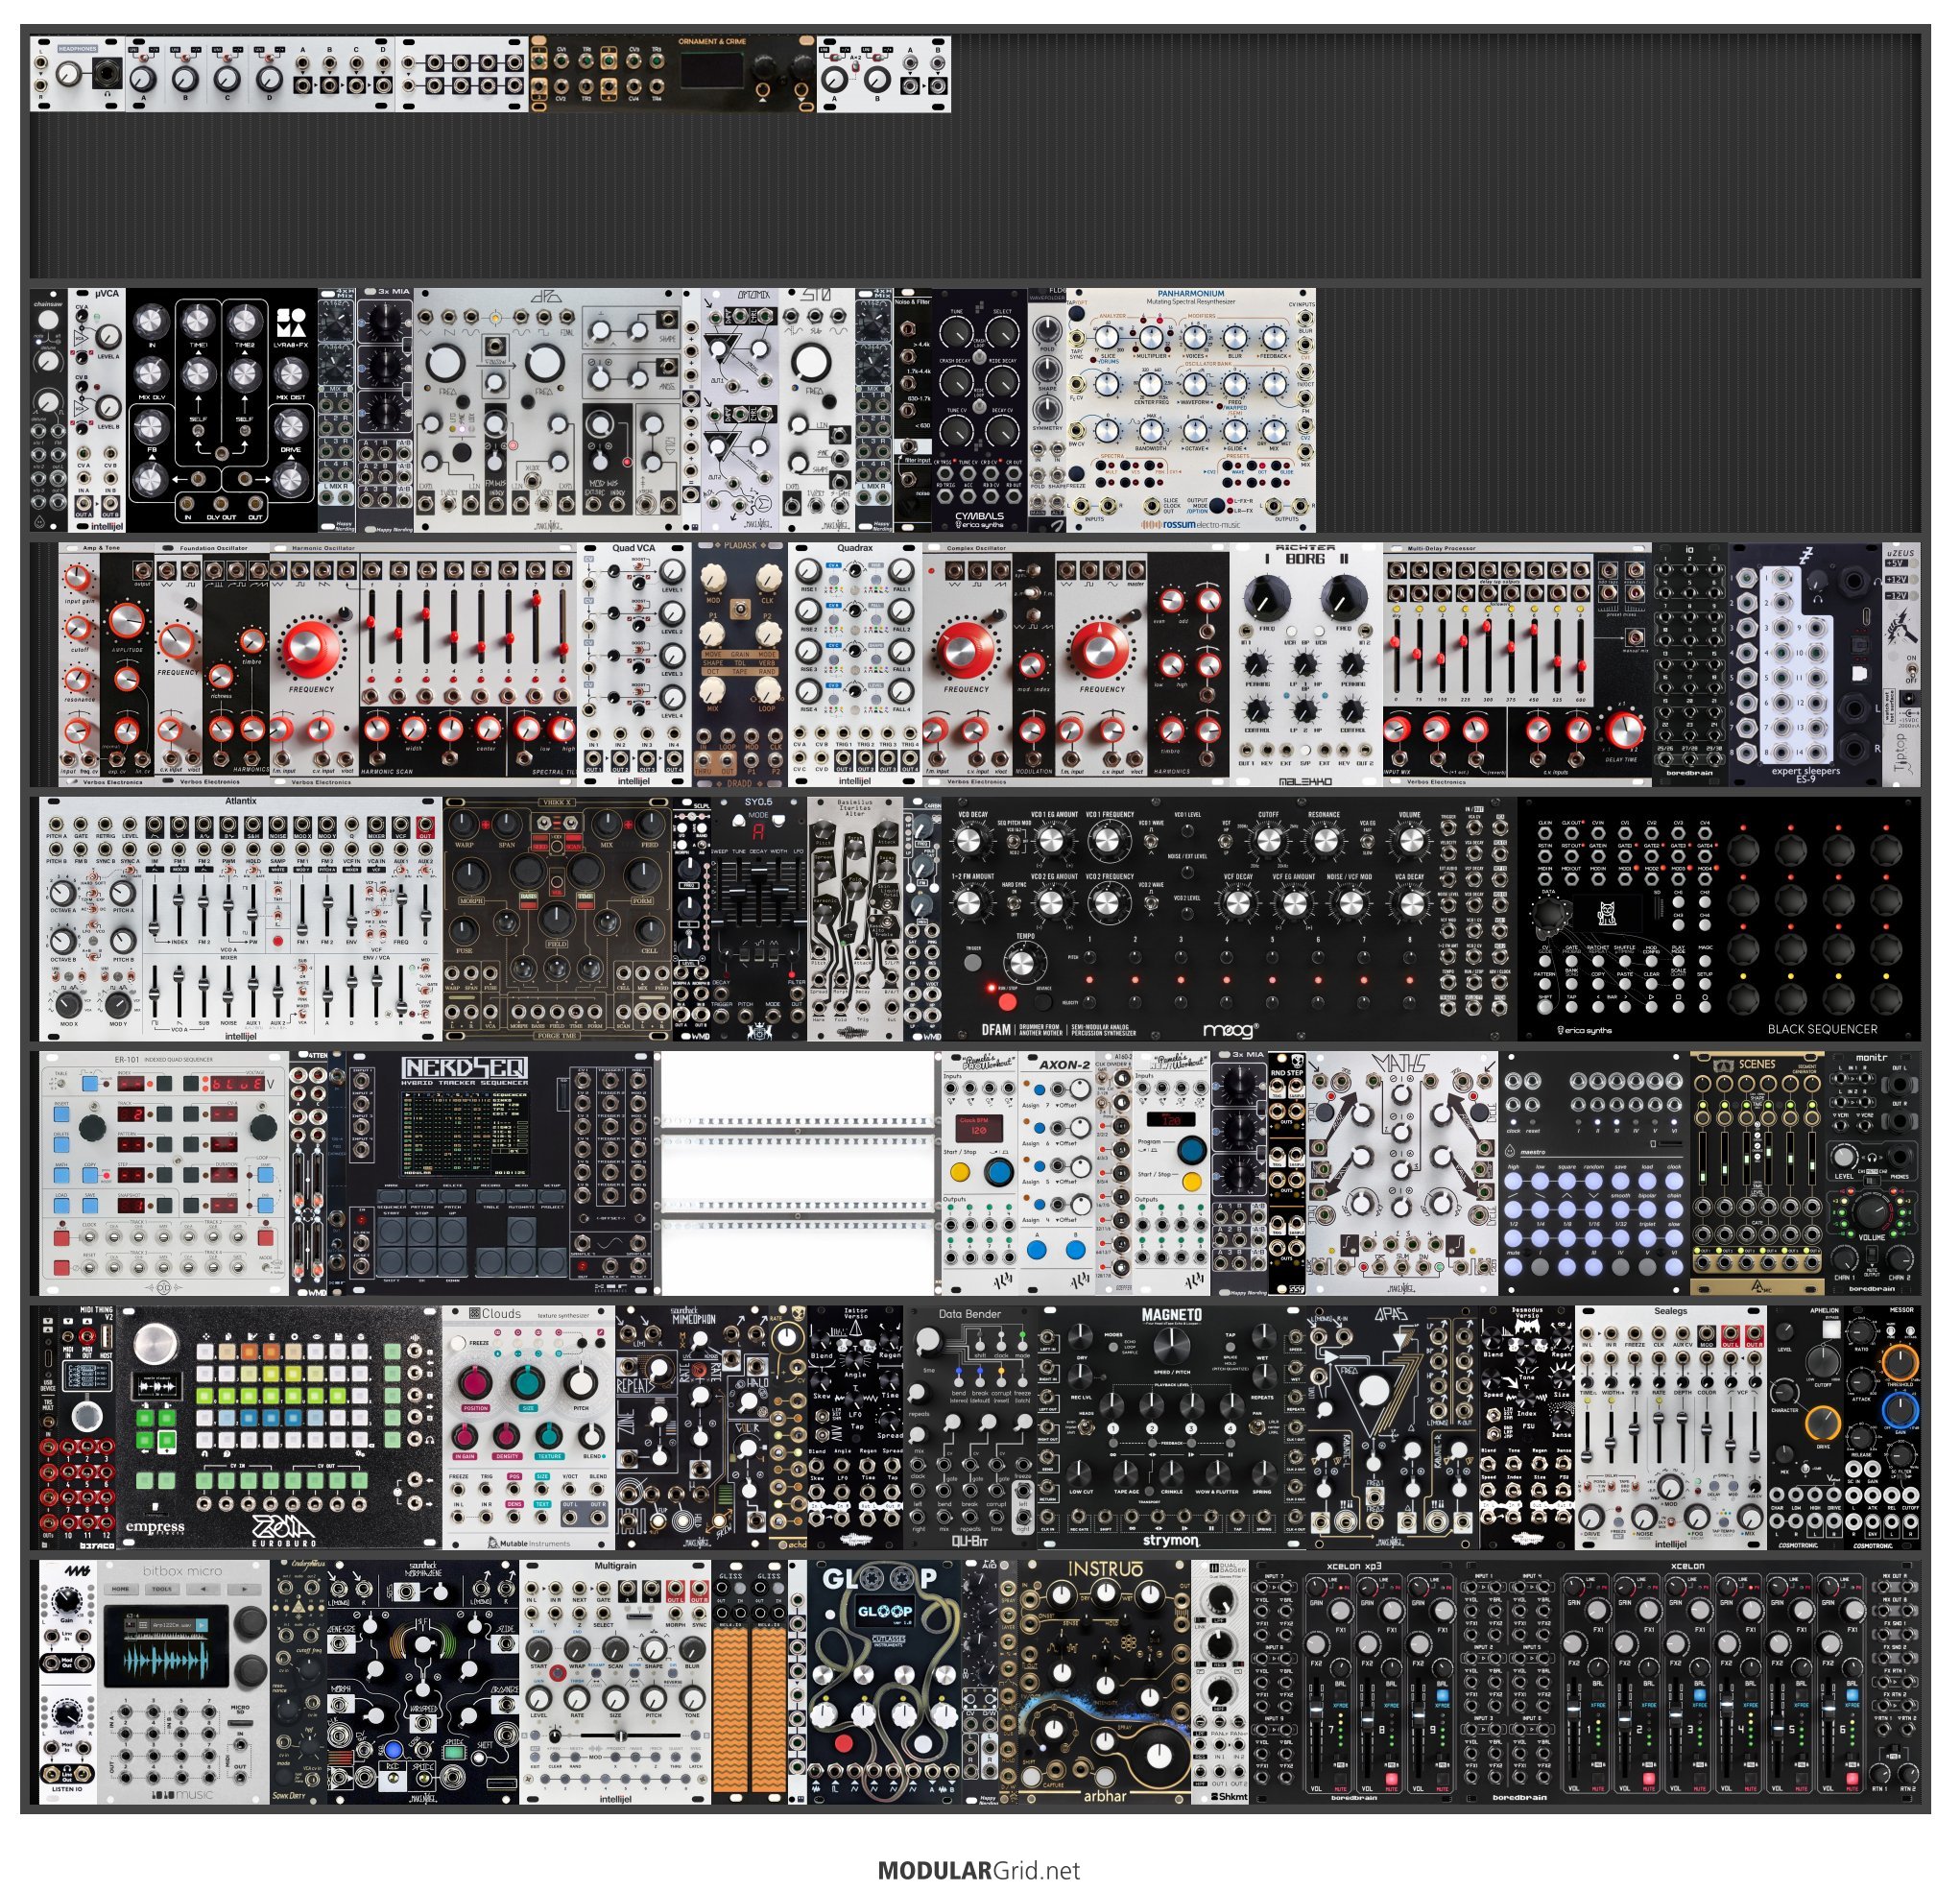Open the Forge TME module
The width and height of the screenshot is (1960, 1891).
coord(558,918)
